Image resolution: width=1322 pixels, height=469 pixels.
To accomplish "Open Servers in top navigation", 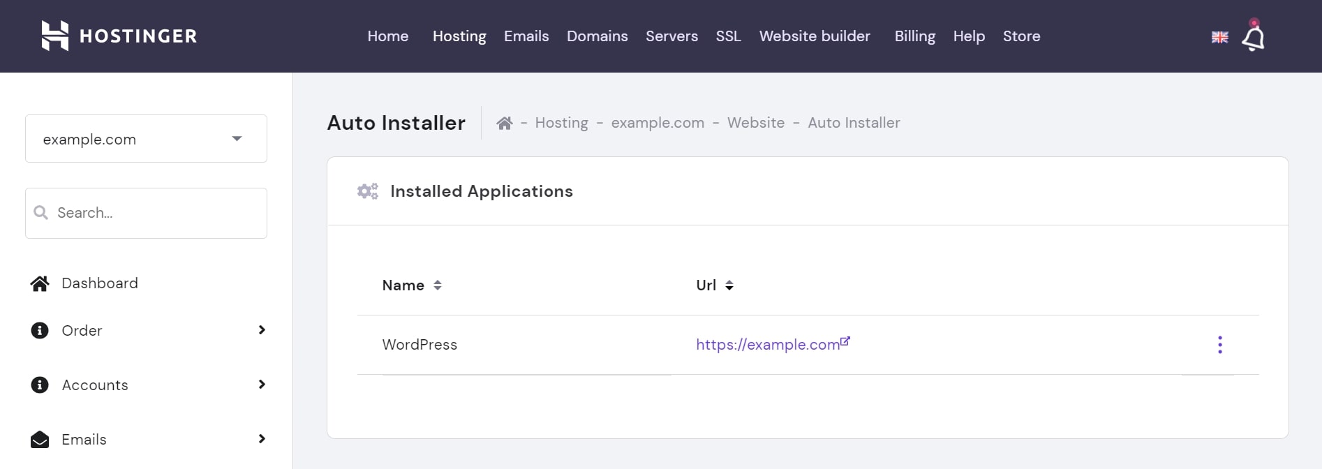I will tap(671, 36).
